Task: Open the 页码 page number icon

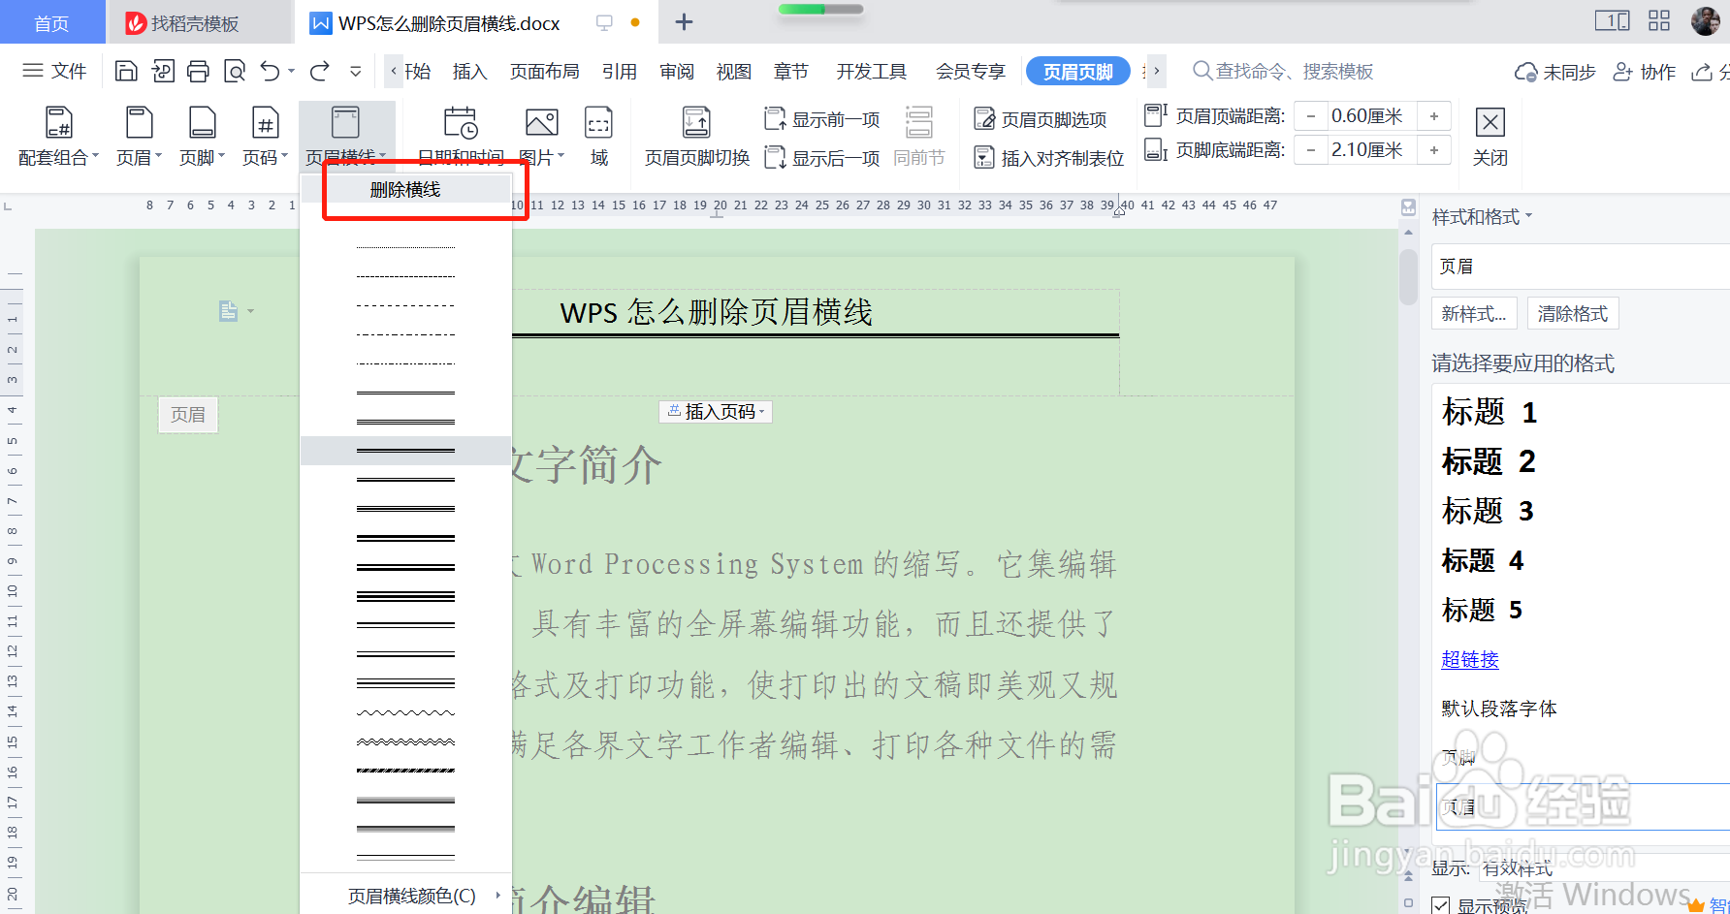Action: [x=266, y=123]
